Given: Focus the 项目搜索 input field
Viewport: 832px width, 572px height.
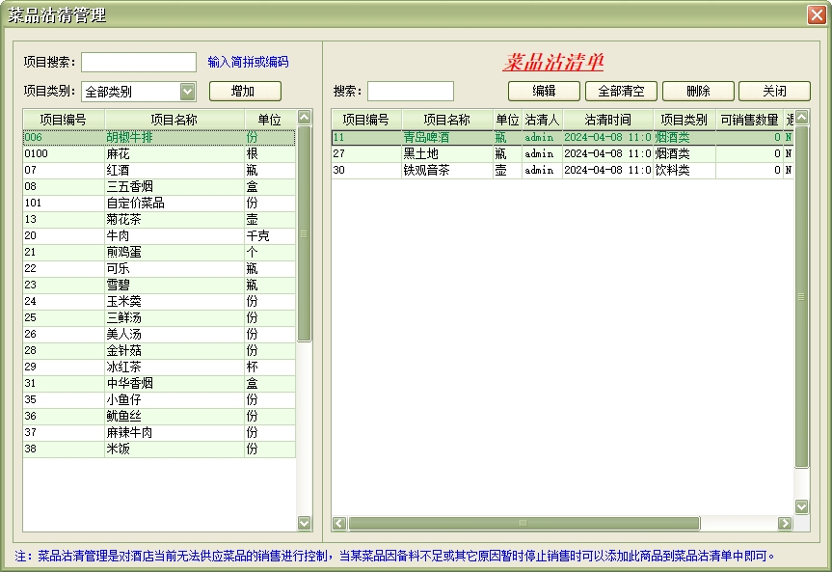Looking at the screenshot, I should [x=138, y=62].
